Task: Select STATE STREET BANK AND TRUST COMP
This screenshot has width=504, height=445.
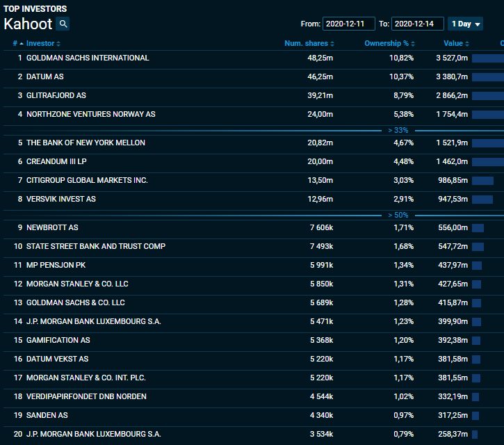Action: [x=96, y=246]
